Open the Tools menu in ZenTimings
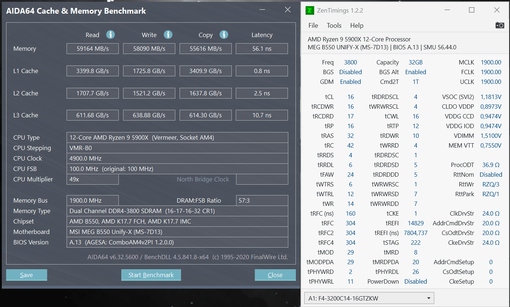The height and width of the screenshot is (307, 510). [334, 26]
